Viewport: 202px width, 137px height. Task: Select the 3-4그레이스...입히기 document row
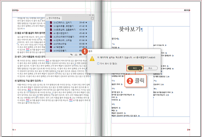(x=69, y=22)
